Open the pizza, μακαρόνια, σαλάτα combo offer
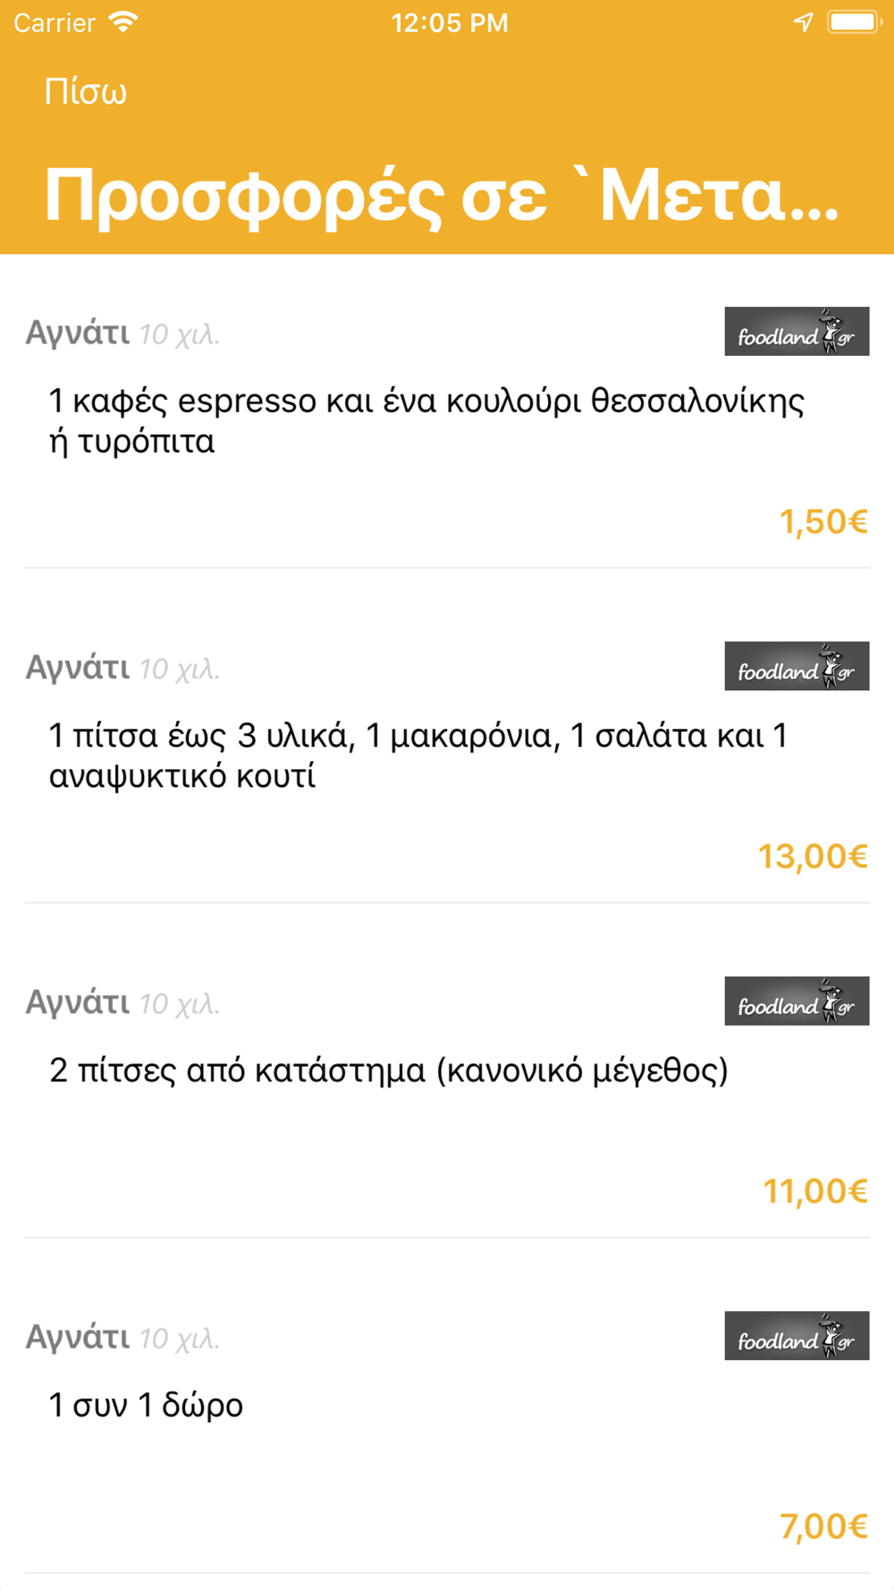894x1590 pixels. (418, 756)
